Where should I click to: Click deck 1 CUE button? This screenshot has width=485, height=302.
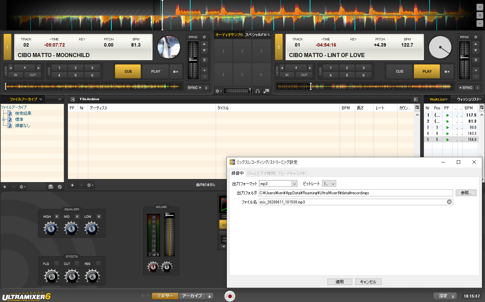point(128,71)
